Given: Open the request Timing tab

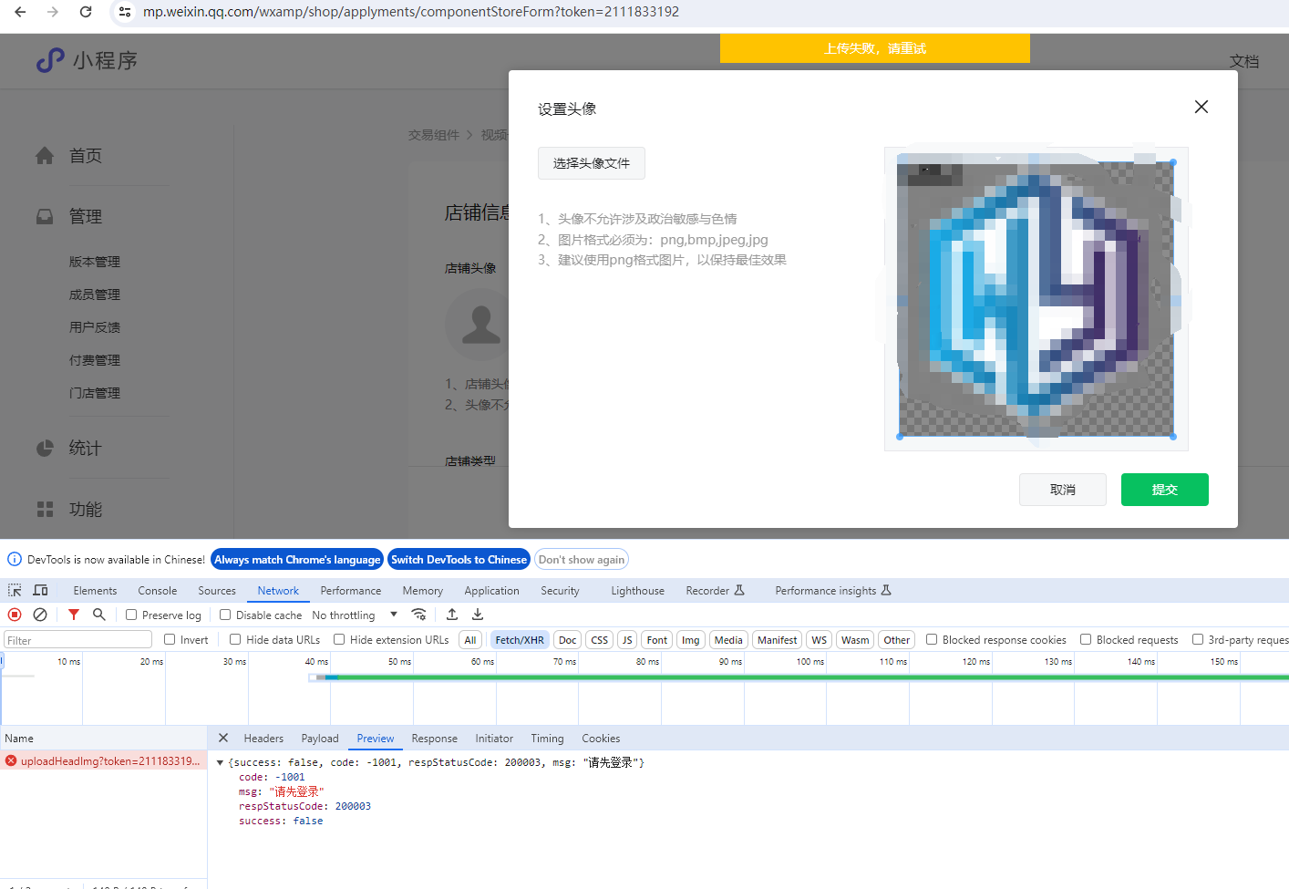Looking at the screenshot, I should tap(547, 739).
